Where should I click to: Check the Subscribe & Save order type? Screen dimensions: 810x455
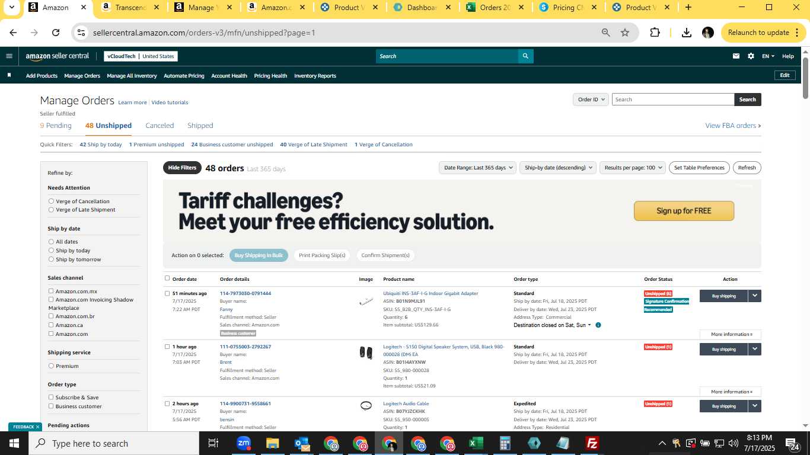click(51, 397)
